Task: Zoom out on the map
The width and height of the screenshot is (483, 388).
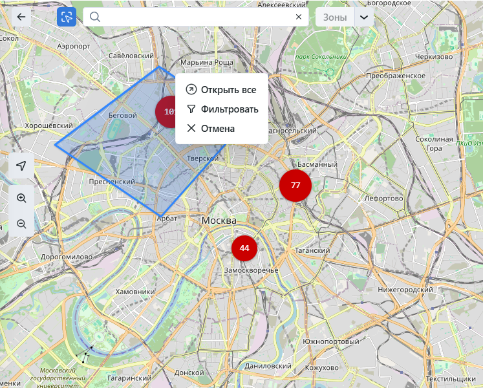Action: 21,224
